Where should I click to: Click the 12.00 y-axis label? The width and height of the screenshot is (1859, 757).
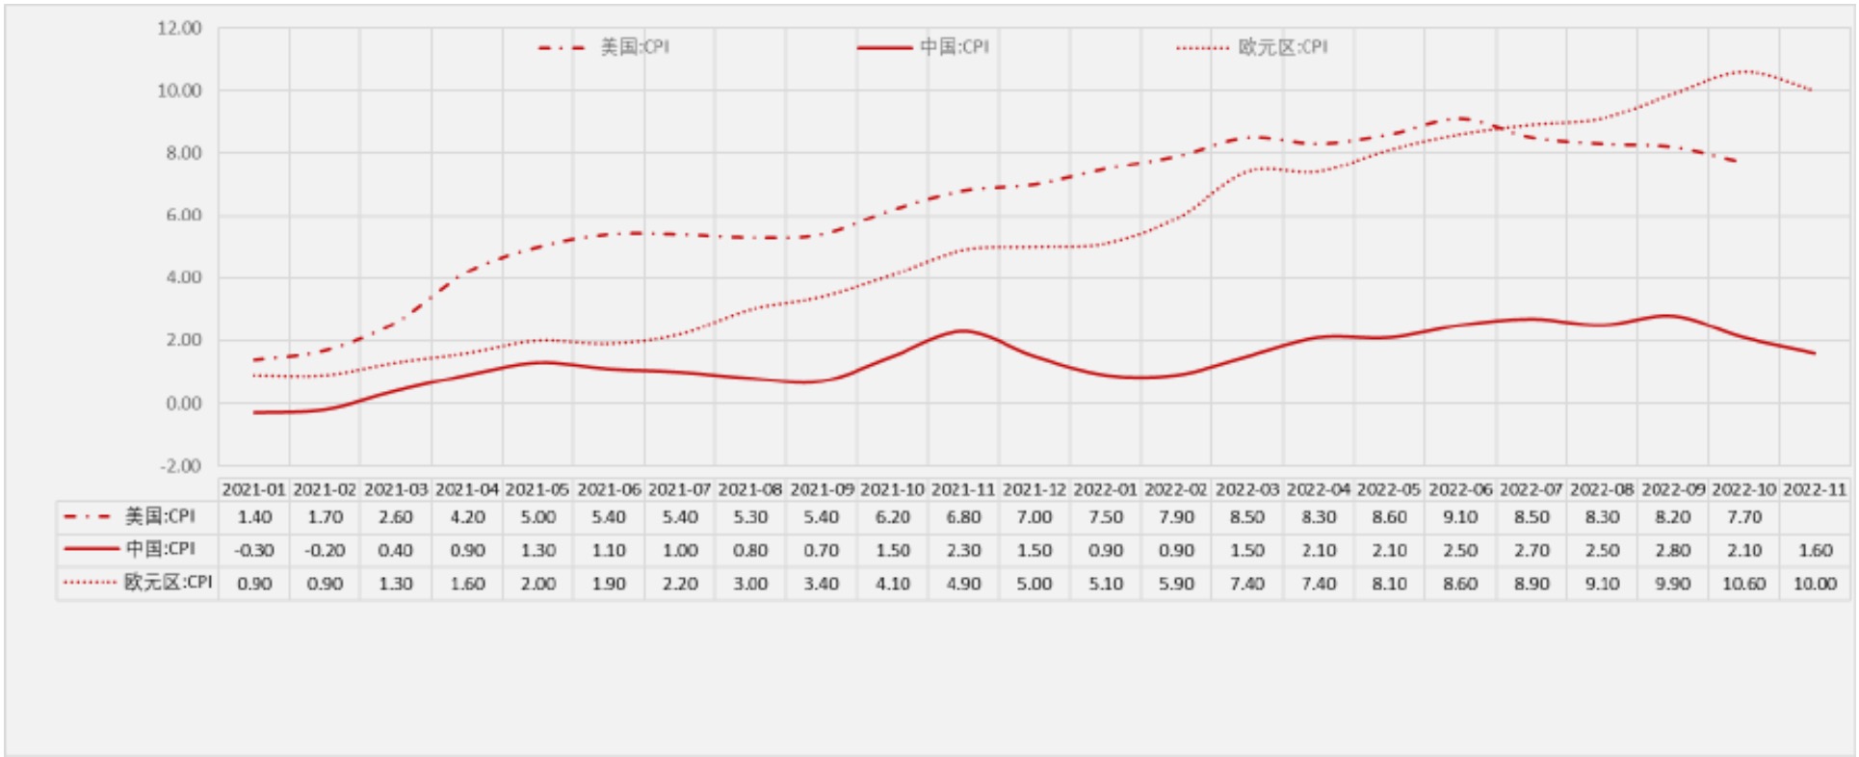pos(180,28)
